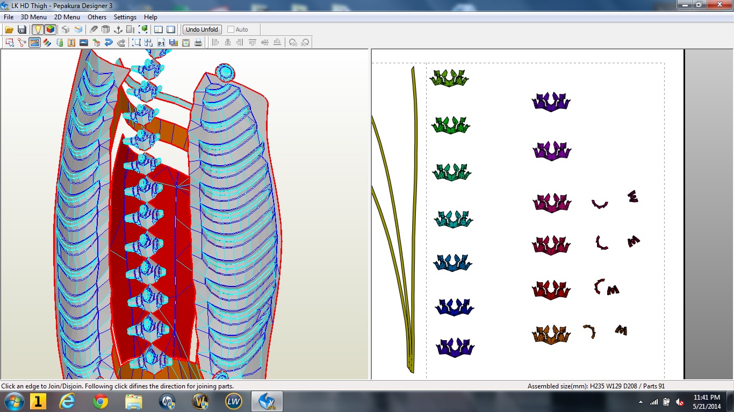This screenshot has height=412, width=734.
Task: Open Google Chrome from taskbar
Action: point(100,401)
